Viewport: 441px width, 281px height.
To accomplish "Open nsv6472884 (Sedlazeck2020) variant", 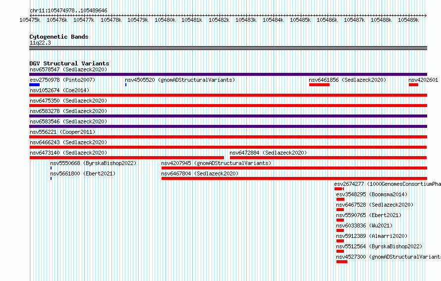I will click(x=268, y=153).
